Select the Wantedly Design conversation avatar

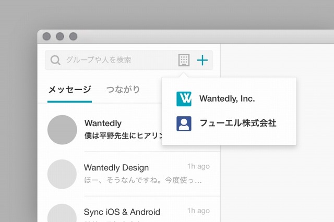click(x=62, y=174)
